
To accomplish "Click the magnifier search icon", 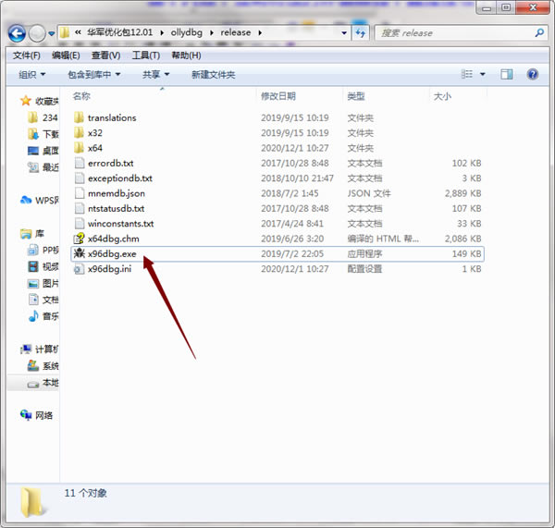I will 539,33.
